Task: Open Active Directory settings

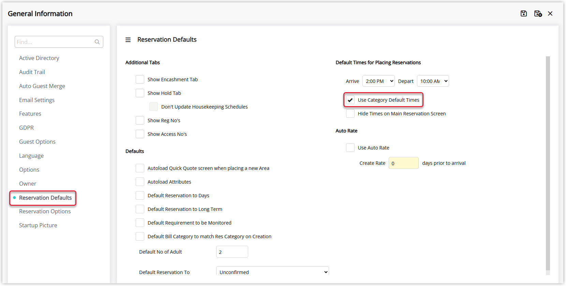Action: [39, 58]
